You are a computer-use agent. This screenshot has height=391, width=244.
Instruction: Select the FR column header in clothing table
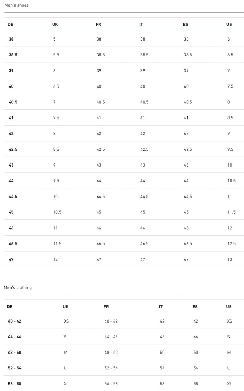106,307
